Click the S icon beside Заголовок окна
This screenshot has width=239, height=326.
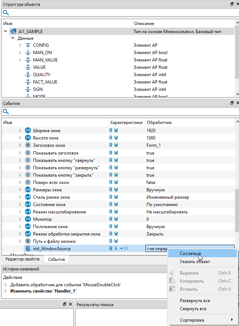click(x=28, y=145)
